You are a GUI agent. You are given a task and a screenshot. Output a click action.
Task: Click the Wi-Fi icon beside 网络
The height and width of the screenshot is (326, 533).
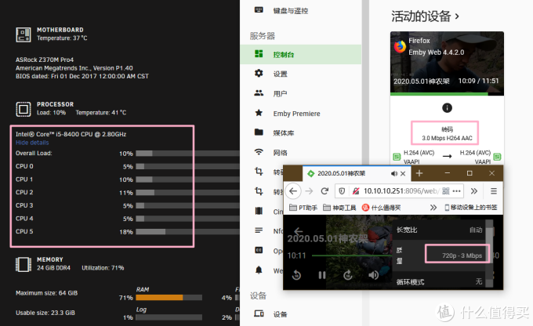coord(259,151)
